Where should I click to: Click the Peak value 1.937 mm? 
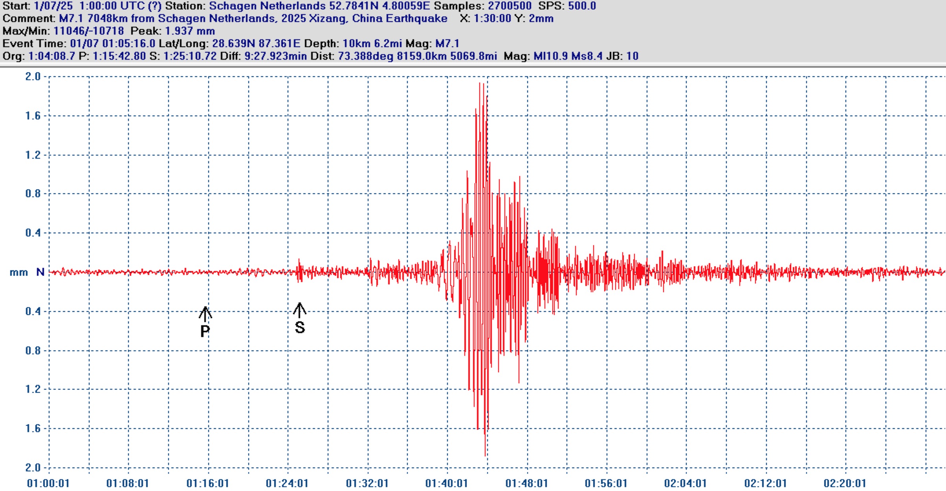(x=190, y=31)
